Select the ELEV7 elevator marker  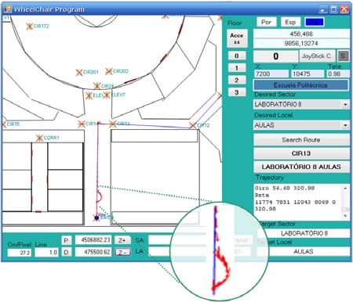(x=107, y=95)
